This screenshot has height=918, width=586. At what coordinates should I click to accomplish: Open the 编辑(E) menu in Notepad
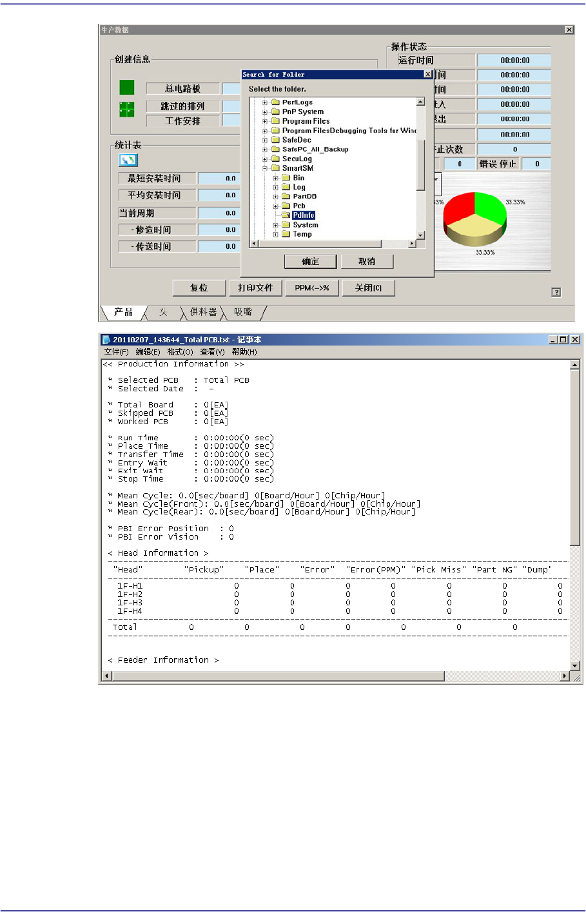tap(148, 352)
